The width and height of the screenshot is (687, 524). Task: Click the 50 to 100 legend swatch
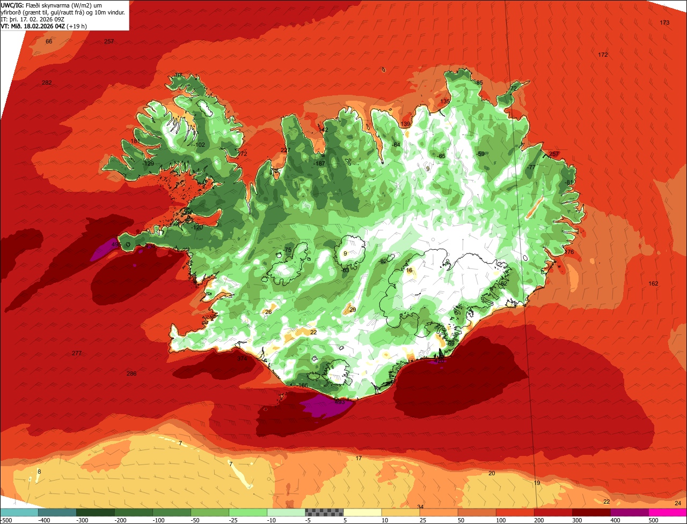point(476,512)
